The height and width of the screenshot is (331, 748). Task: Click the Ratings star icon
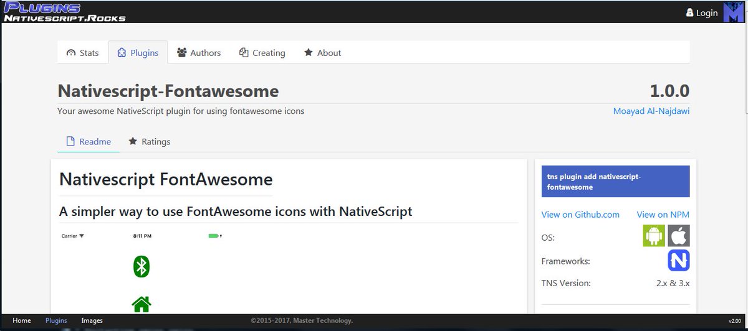pyautogui.click(x=133, y=141)
